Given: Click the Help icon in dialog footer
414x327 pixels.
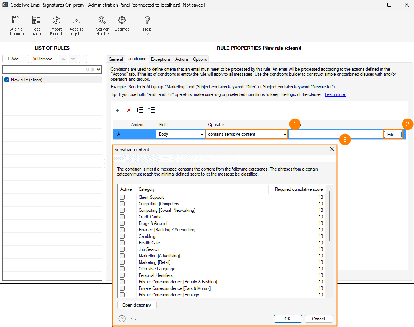Looking at the screenshot, I should coord(122,319).
